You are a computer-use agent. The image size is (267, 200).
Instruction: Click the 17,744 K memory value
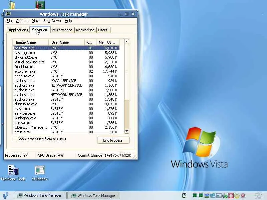pyautogui.click(x=110, y=71)
